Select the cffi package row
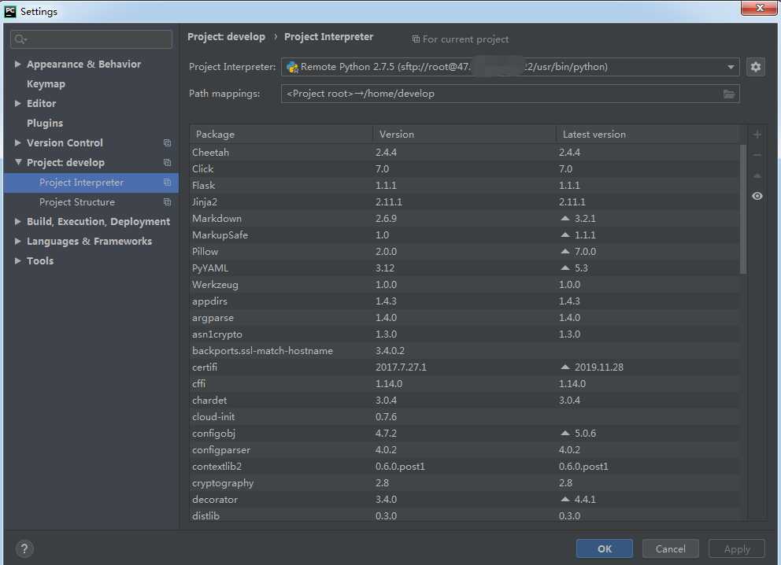 465,383
